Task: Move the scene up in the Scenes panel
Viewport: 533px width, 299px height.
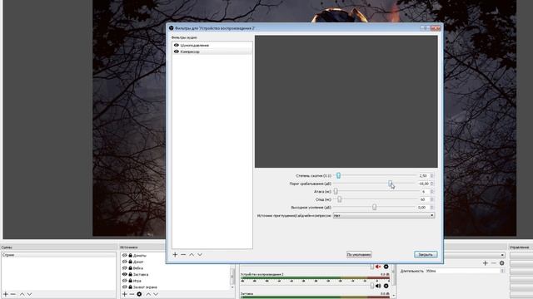Action: coord(22,294)
